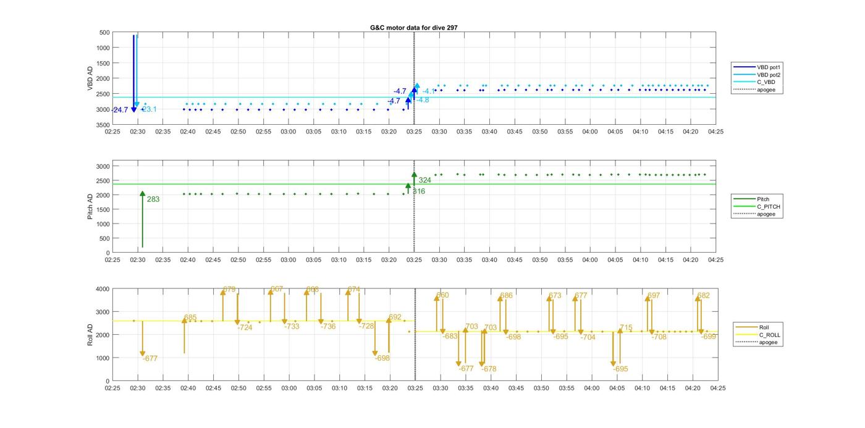The height and width of the screenshot is (428, 865).
Task: Click the "685" roll annotation
Action: click(x=190, y=317)
